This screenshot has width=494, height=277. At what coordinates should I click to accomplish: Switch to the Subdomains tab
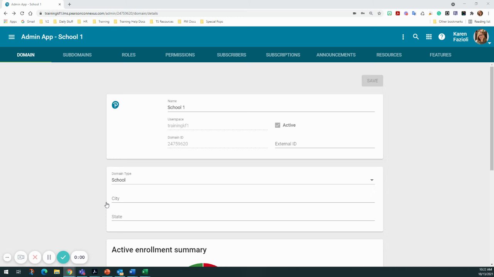coord(77,55)
